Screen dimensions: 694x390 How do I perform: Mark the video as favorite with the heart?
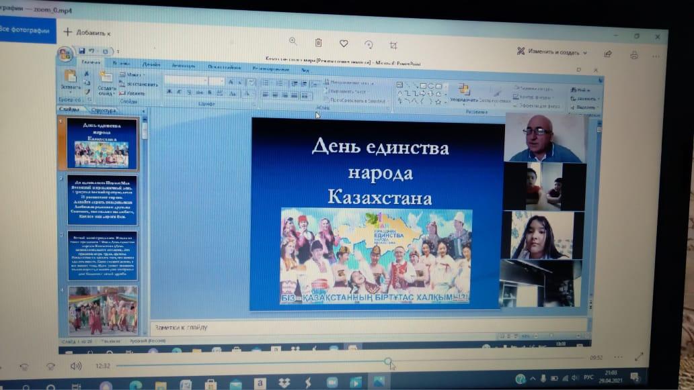344,43
